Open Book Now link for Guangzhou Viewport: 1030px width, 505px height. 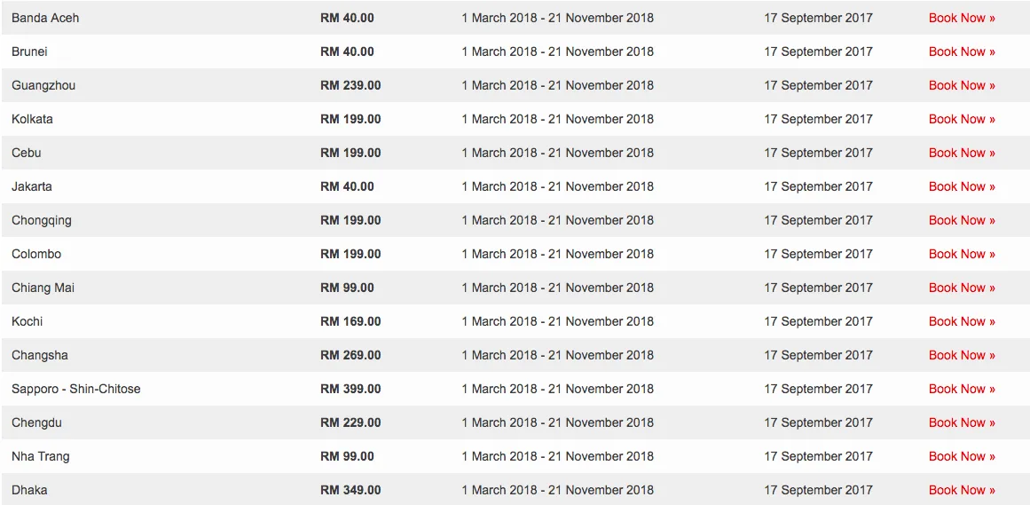(x=961, y=85)
